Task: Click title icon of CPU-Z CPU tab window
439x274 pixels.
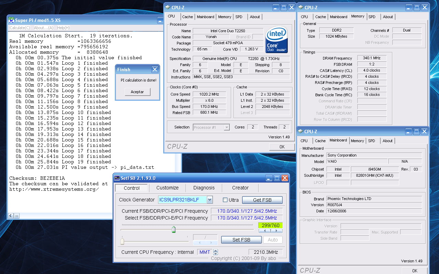Action: point(168,8)
